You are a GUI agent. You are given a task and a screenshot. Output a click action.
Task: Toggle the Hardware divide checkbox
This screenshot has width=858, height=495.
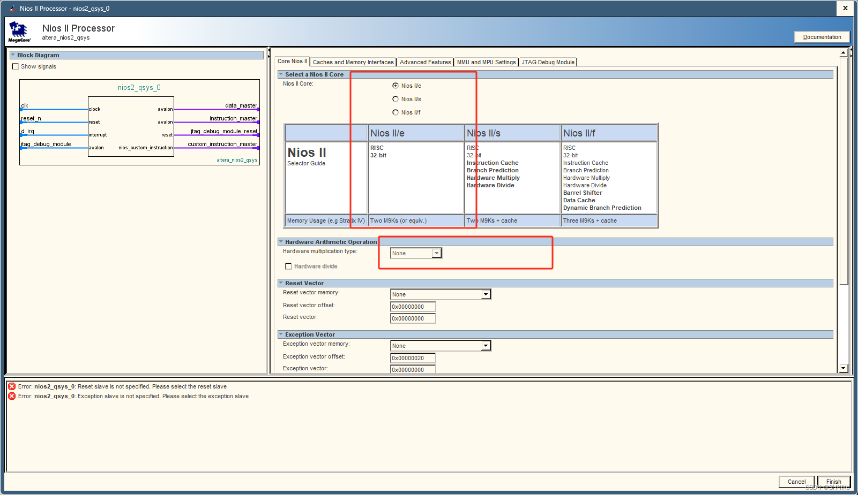[x=289, y=266]
